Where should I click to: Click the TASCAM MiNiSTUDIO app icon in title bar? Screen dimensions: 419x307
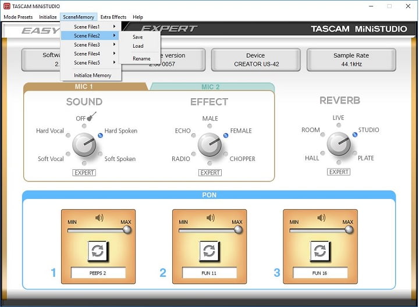[x=6, y=6]
